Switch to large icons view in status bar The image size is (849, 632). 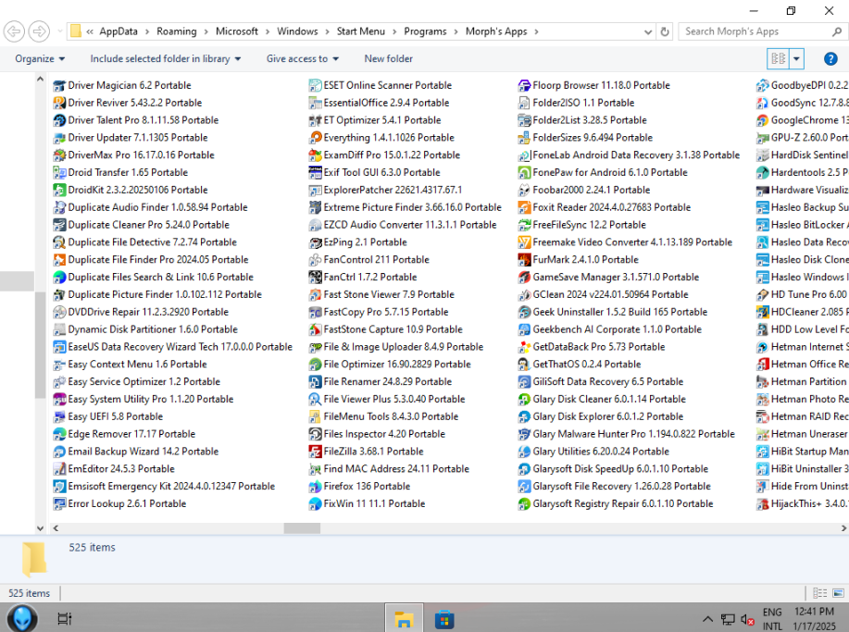point(839,593)
